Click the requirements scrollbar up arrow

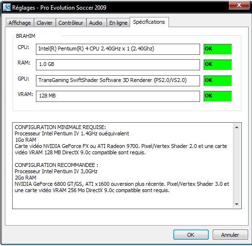[236, 127]
